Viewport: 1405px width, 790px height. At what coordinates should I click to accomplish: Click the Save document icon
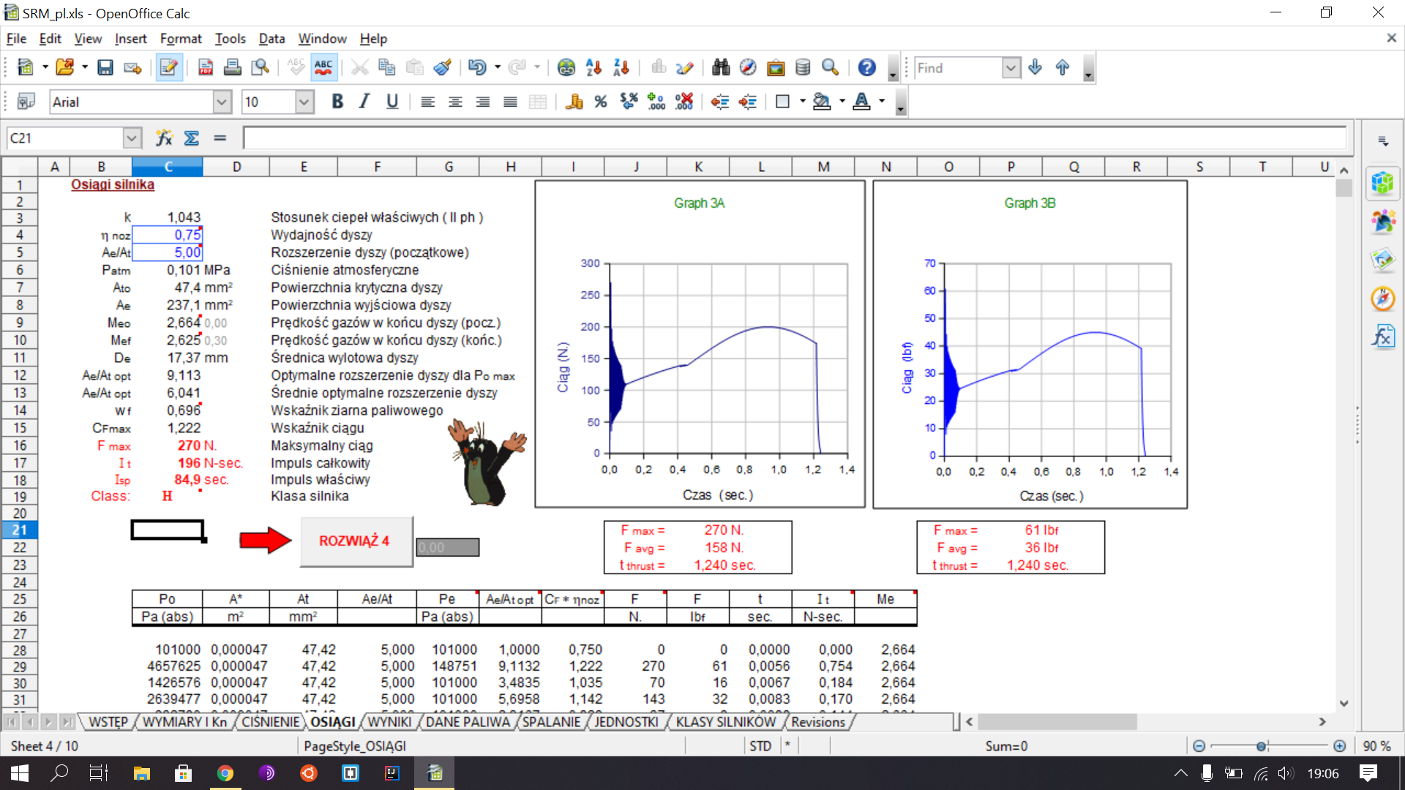click(x=105, y=68)
